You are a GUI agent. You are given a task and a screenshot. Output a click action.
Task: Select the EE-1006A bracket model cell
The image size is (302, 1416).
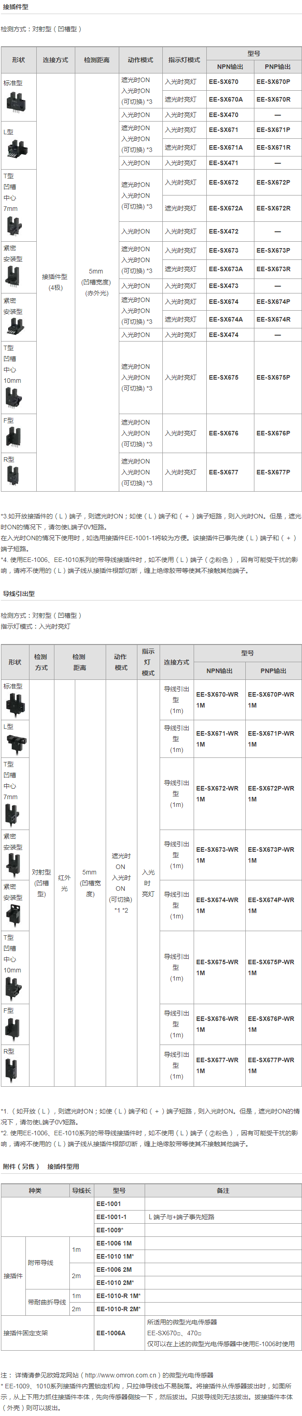pos(120,1333)
